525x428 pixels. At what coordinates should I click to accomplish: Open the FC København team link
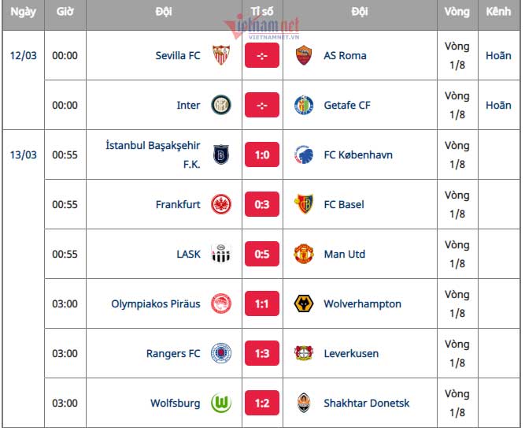tap(358, 154)
